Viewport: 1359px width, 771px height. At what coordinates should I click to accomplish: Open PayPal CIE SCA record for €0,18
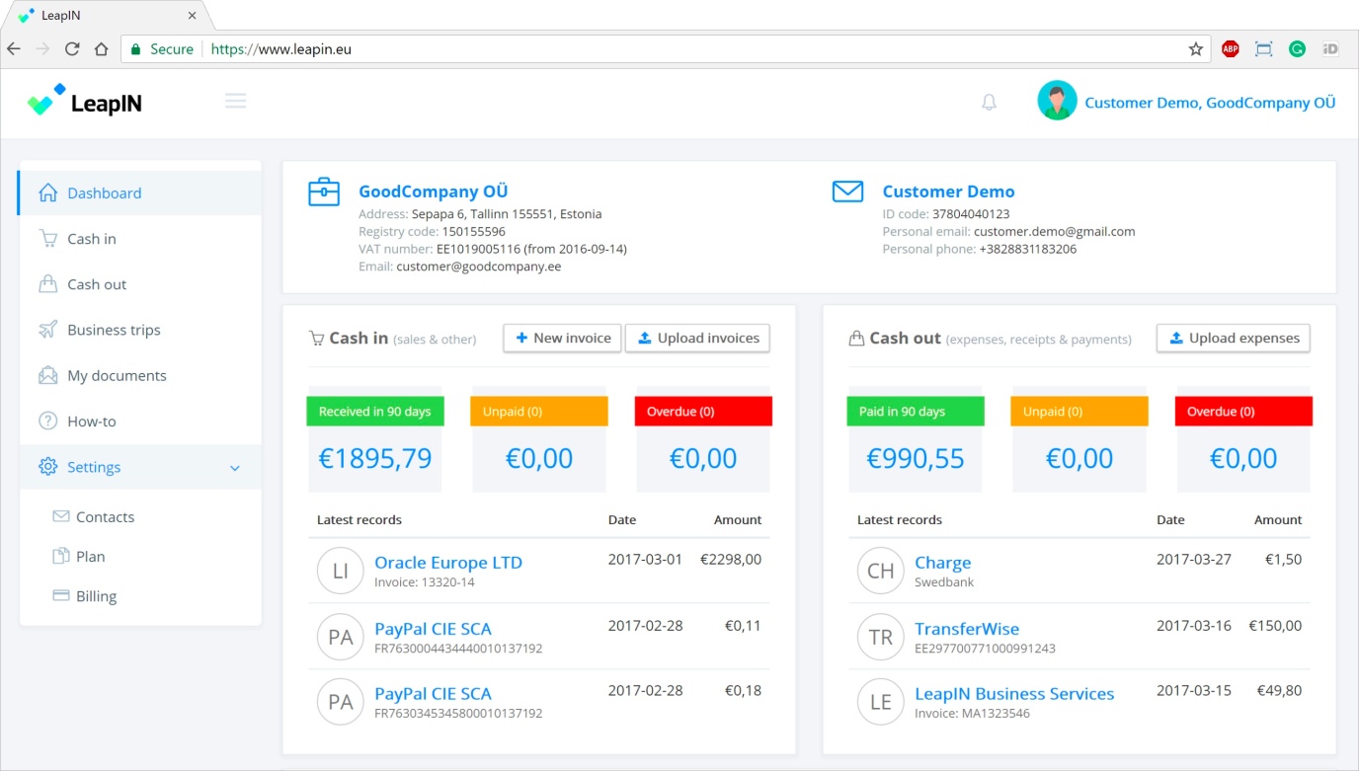pyautogui.click(x=433, y=694)
